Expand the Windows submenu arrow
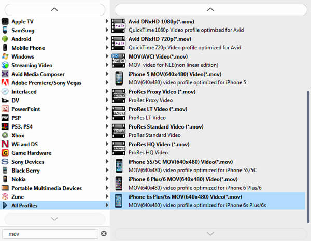This screenshot has height=241, width=311. (107, 56)
